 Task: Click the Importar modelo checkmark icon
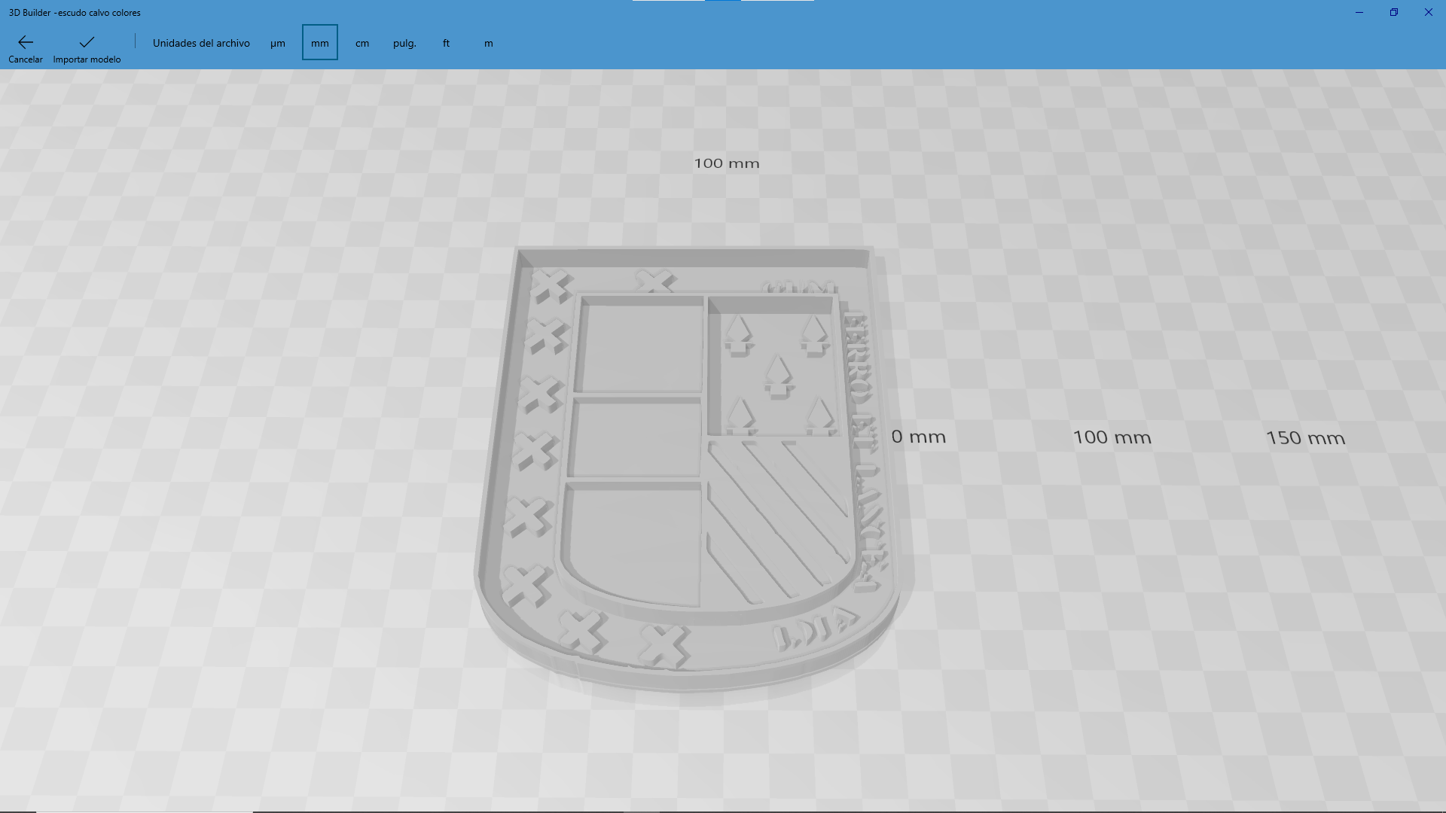(x=87, y=43)
